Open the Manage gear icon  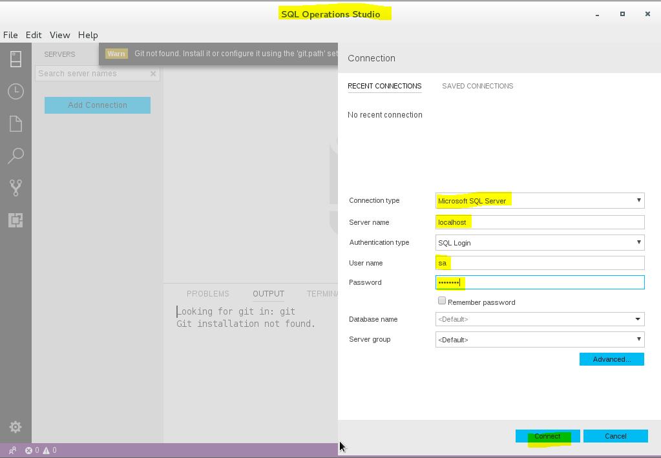(x=16, y=427)
